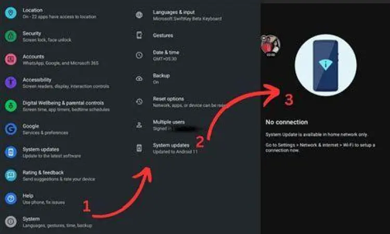390x234 pixels.
Task: Tap the Backup cloud icon
Action: pyautogui.click(x=139, y=79)
